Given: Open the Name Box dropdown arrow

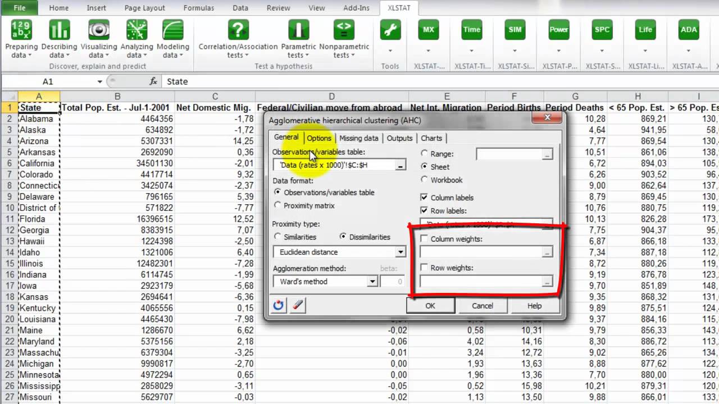Looking at the screenshot, I should tap(99, 81).
